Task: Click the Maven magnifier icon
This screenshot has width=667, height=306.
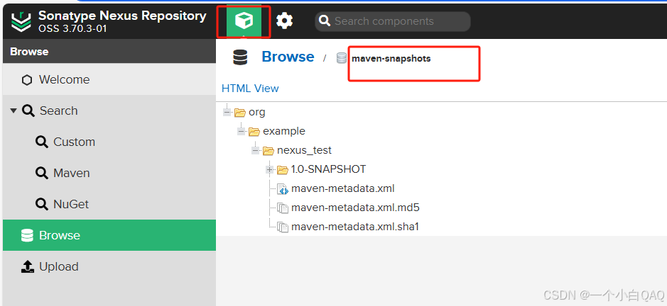Action: (x=42, y=173)
